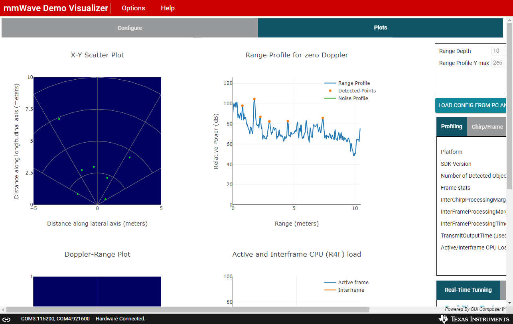Viewport: 513px width, 324px height.
Task: Click the Frame stats row label
Action: tap(456, 188)
